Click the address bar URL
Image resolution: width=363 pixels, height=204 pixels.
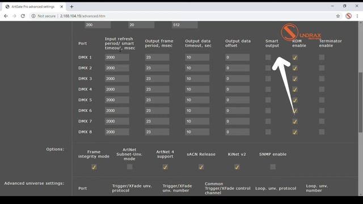(x=83, y=16)
